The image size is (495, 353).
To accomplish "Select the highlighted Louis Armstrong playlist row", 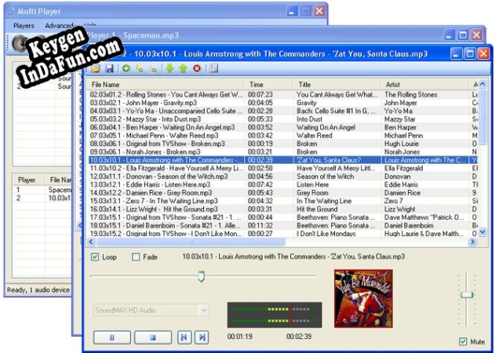I will pos(282,160).
